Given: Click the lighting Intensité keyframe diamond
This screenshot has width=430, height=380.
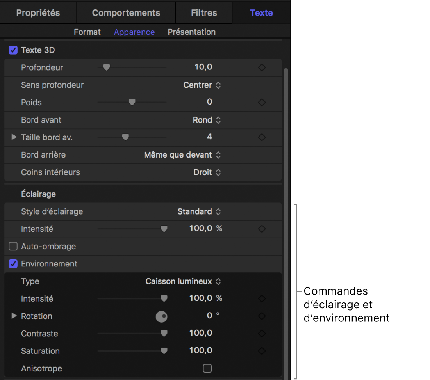Looking at the screenshot, I should click(x=262, y=229).
